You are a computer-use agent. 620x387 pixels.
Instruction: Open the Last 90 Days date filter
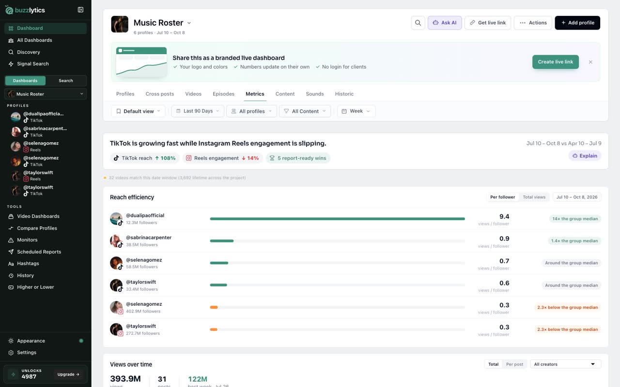tap(198, 111)
